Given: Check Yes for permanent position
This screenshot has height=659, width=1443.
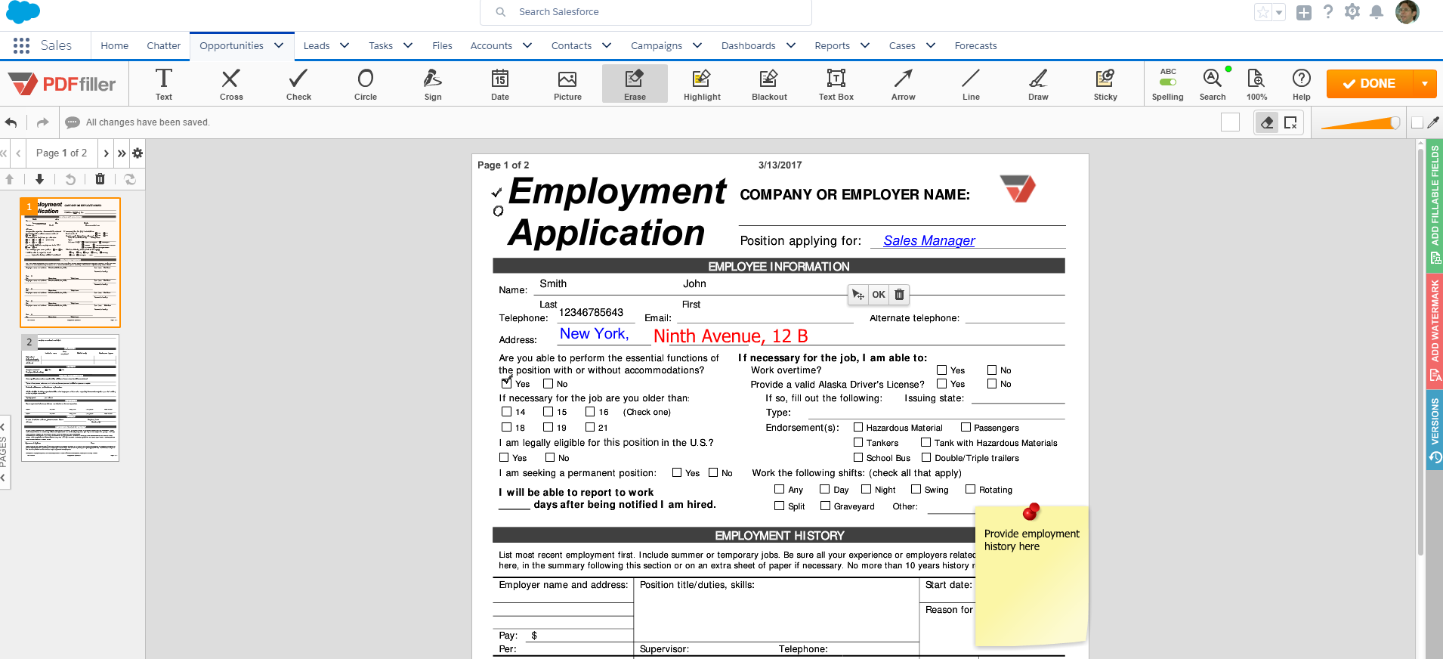Looking at the screenshot, I should (x=677, y=472).
